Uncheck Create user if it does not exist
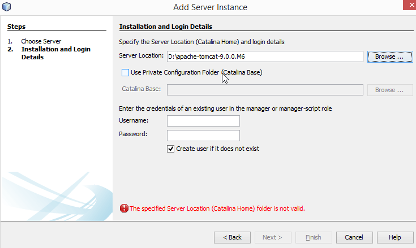 click(171, 149)
